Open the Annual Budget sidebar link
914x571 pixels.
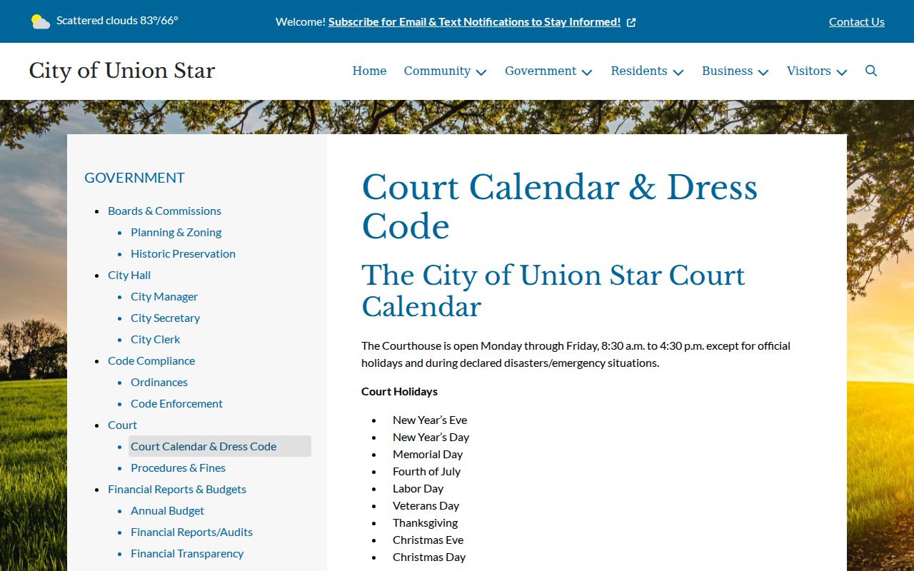coord(167,510)
